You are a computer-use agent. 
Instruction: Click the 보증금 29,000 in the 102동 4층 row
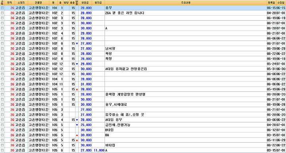tap(86, 33)
